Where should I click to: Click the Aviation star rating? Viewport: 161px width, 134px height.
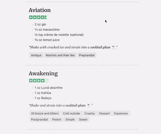[39, 17]
